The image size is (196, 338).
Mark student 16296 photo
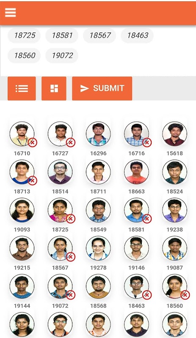coord(98,134)
